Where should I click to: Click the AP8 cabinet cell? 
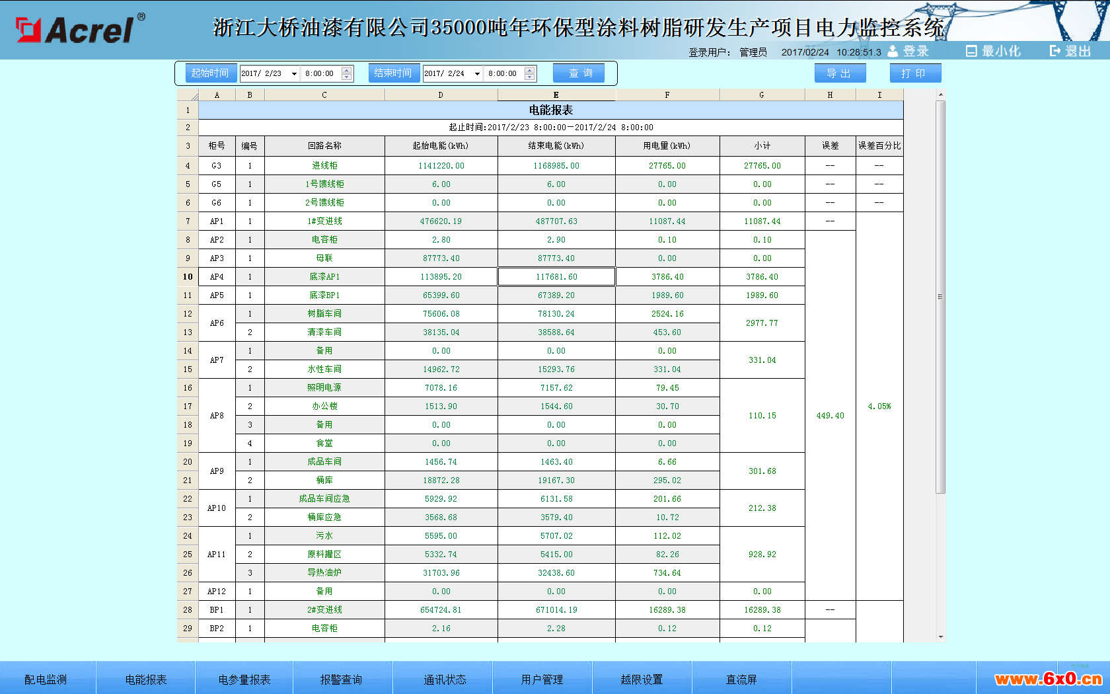(x=217, y=416)
